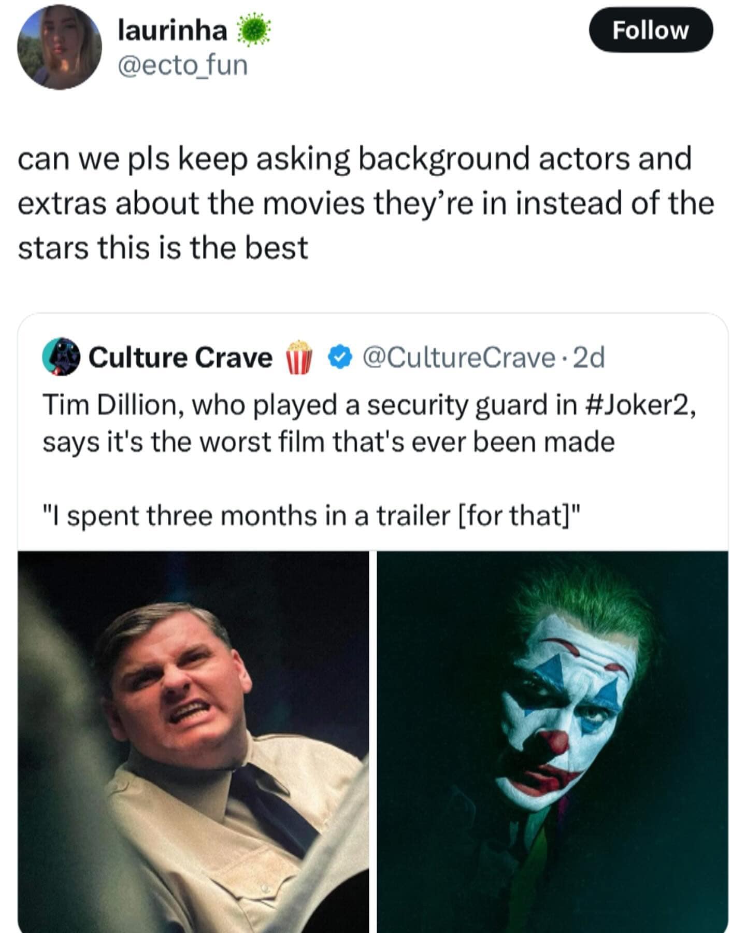Click "says it's the worst film" text line

pos(328,442)
